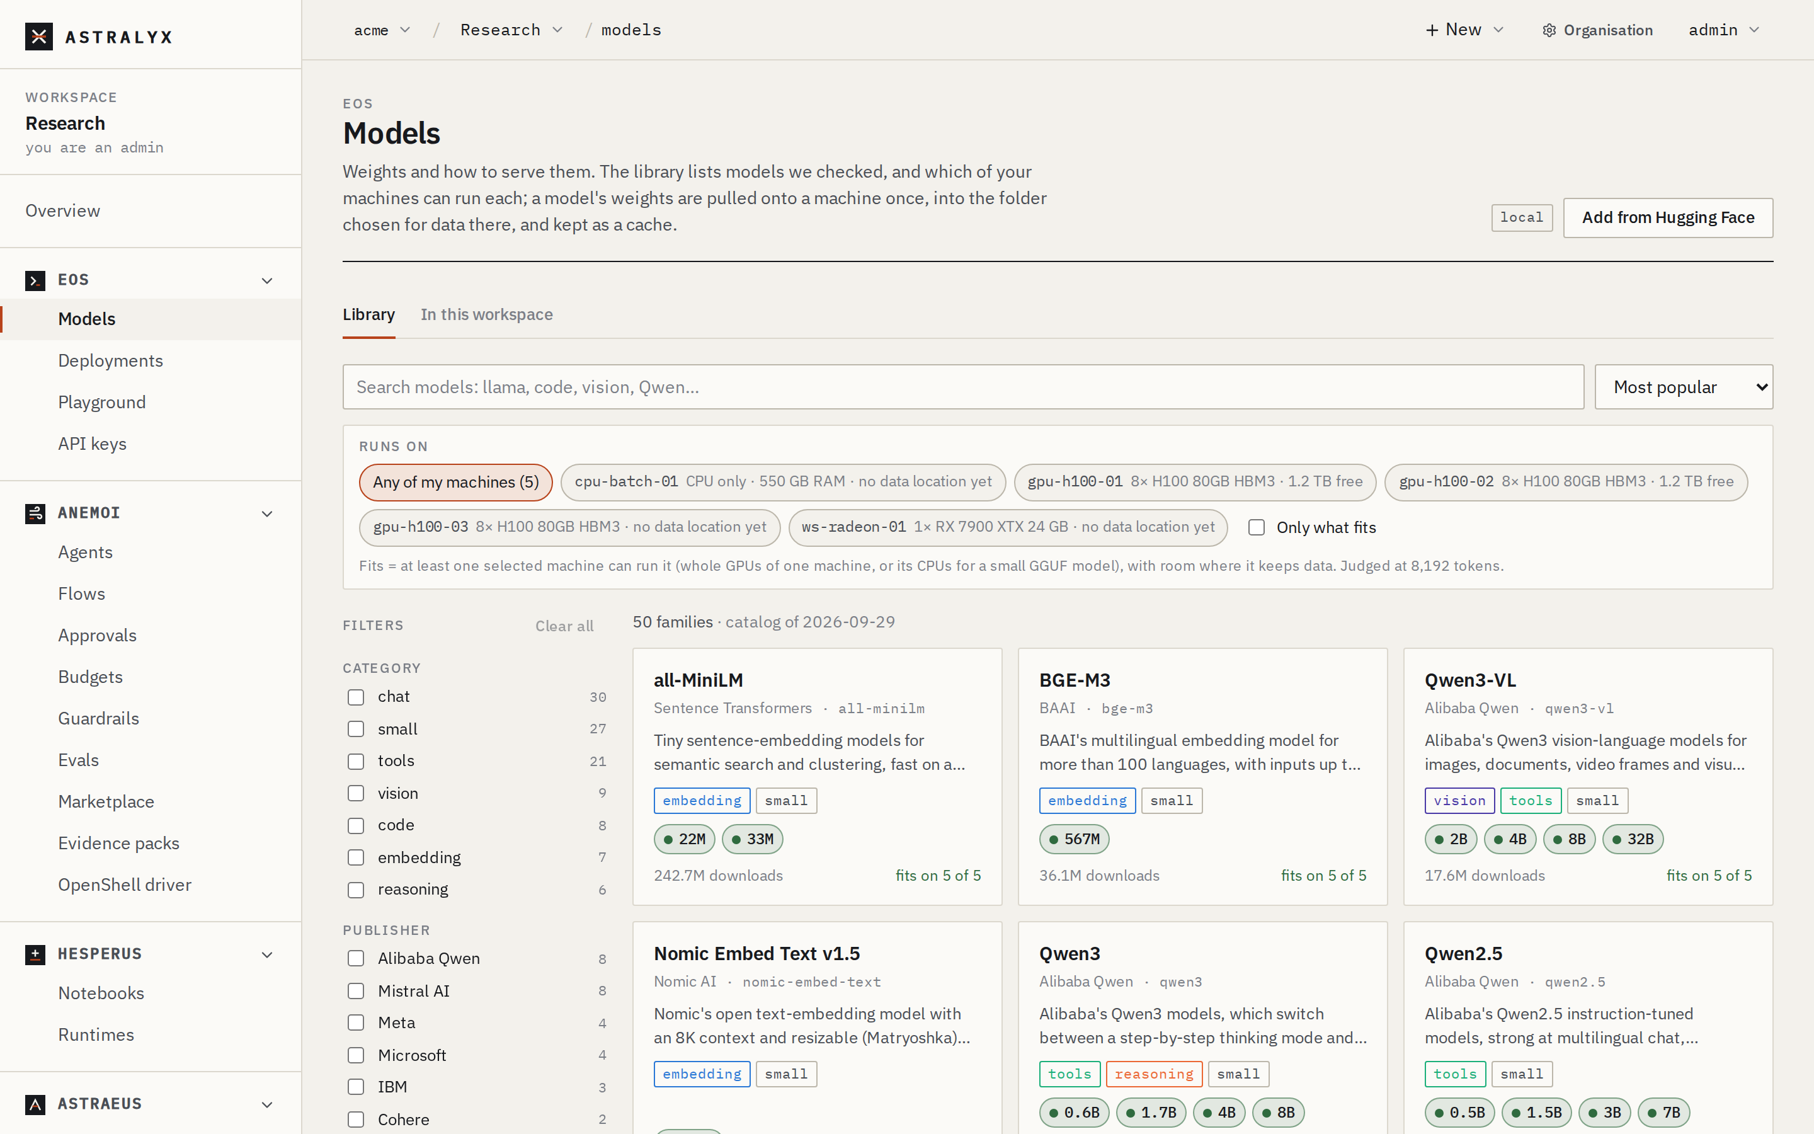
Task: Check the Alibaba Qwen publisher filter
Action: (356, 958)
